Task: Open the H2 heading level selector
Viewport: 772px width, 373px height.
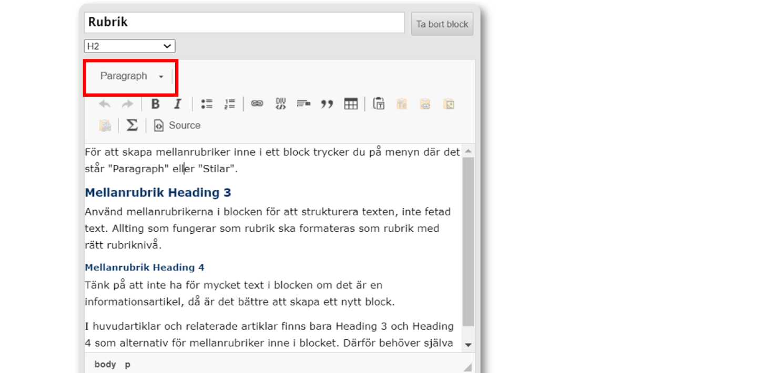Action: (x=129, y=46)
